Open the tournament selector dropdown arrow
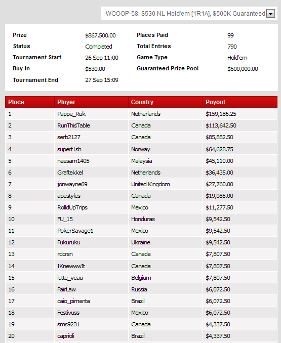The height and width of the screenshot is (343, 281). [270, 14]
